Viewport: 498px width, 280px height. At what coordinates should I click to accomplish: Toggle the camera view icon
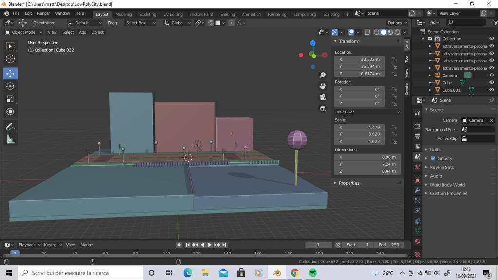pos(322,97)
